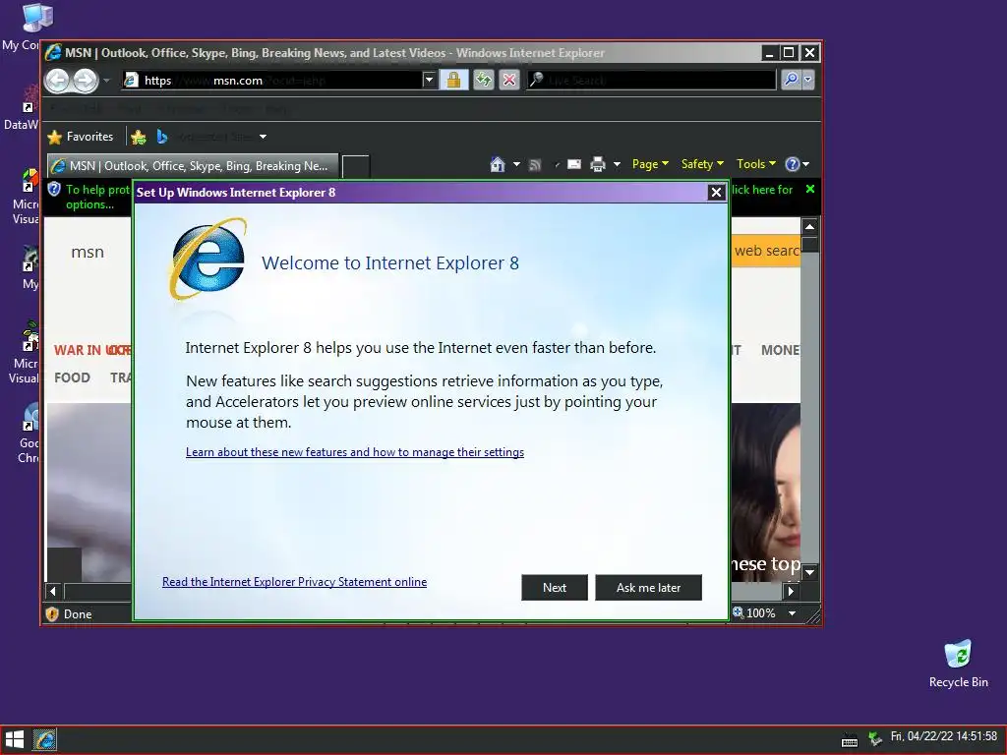This screenshot has height=755, width=1007.
Task: Click the woman photo thumbnail on MSN
Action: (x=765, y=492)
